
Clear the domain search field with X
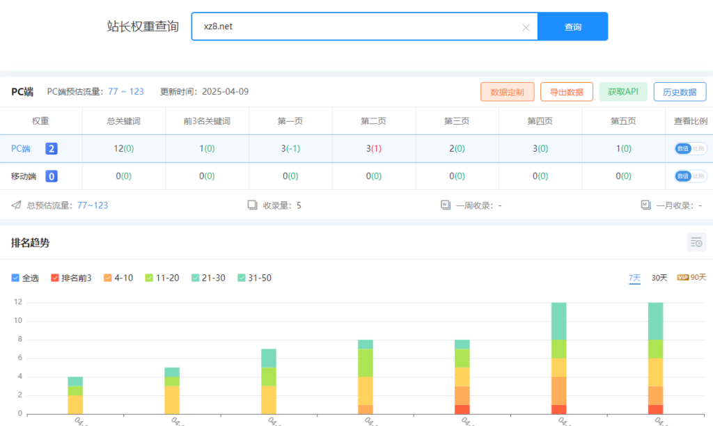click(x=526, y=28)
